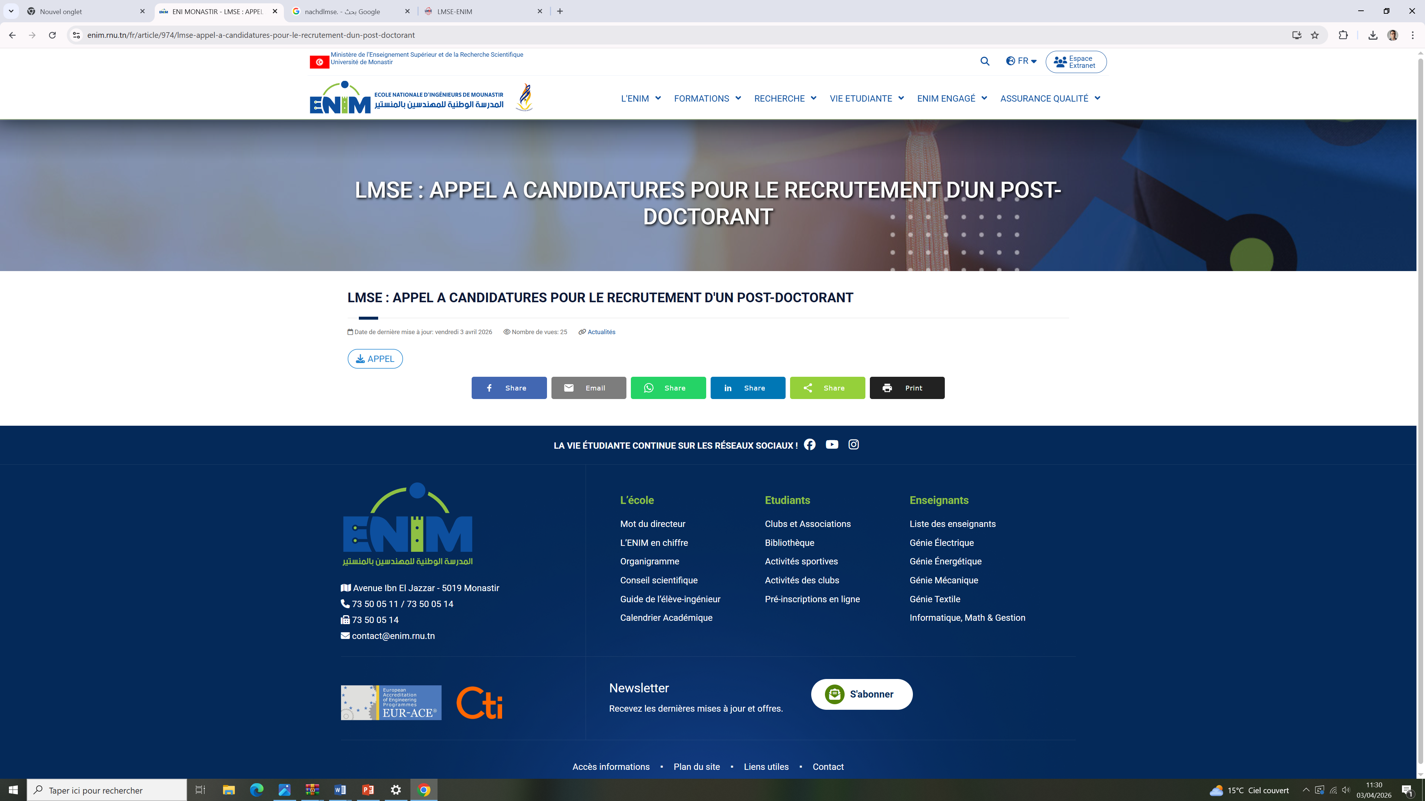Share article on LinkedIn button

[747, 388]
